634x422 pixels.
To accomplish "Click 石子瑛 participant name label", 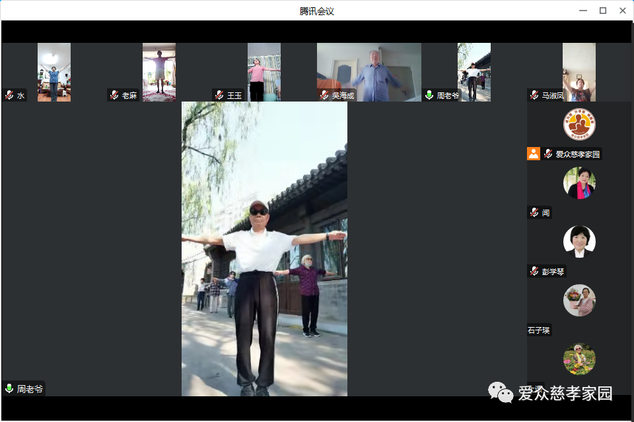I will (x=539, y=330).
